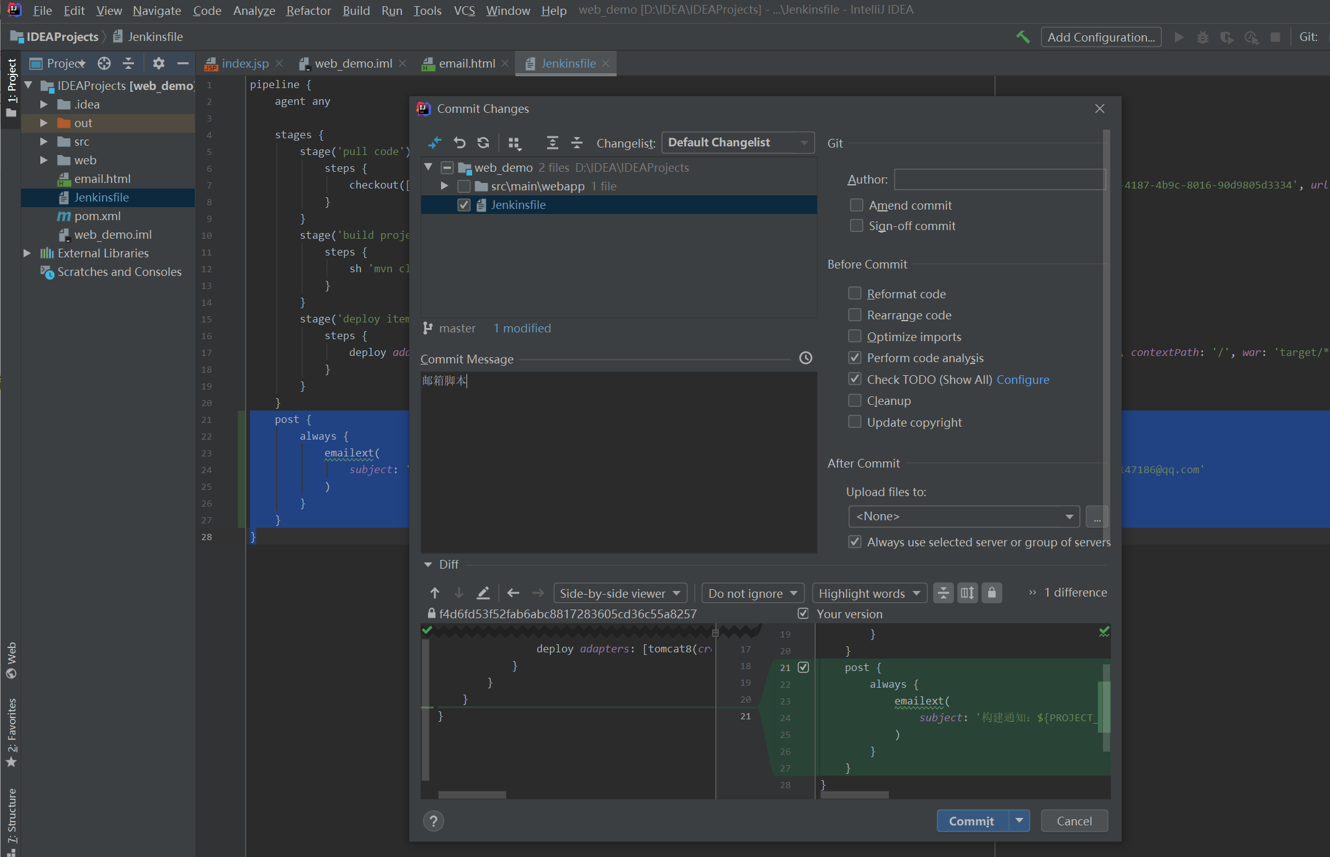The image size is (1330, 857).
Task: Hide the Project panel with minus icon
Action: pyautogui.click(x=182, y=63)
